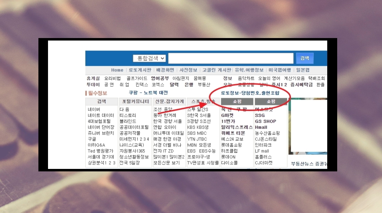
Task: Open the 아하Q&A link
Action: pos(96,145)
